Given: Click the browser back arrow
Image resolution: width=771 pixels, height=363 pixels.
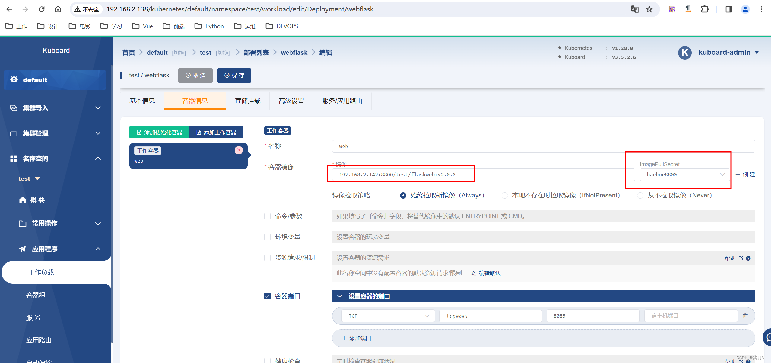Looking at the screenshot, I should 9,9.
